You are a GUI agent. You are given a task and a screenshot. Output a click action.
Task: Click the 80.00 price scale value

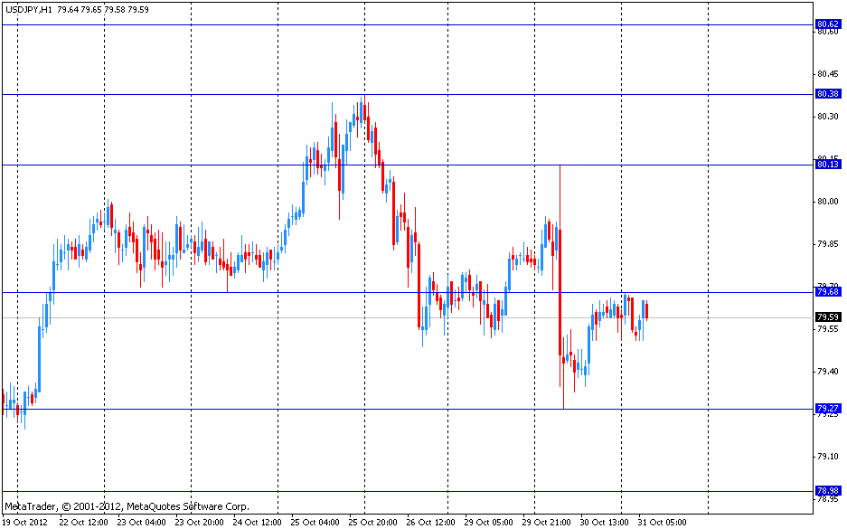click(x=827, y=202)
